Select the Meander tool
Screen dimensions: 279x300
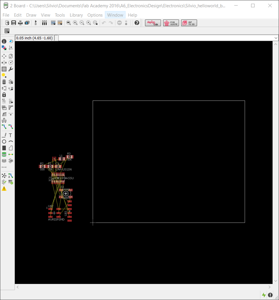click(4, 120)
